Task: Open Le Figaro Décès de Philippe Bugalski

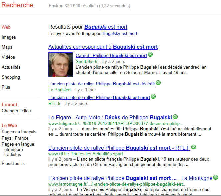Action: tap(110, 117)
